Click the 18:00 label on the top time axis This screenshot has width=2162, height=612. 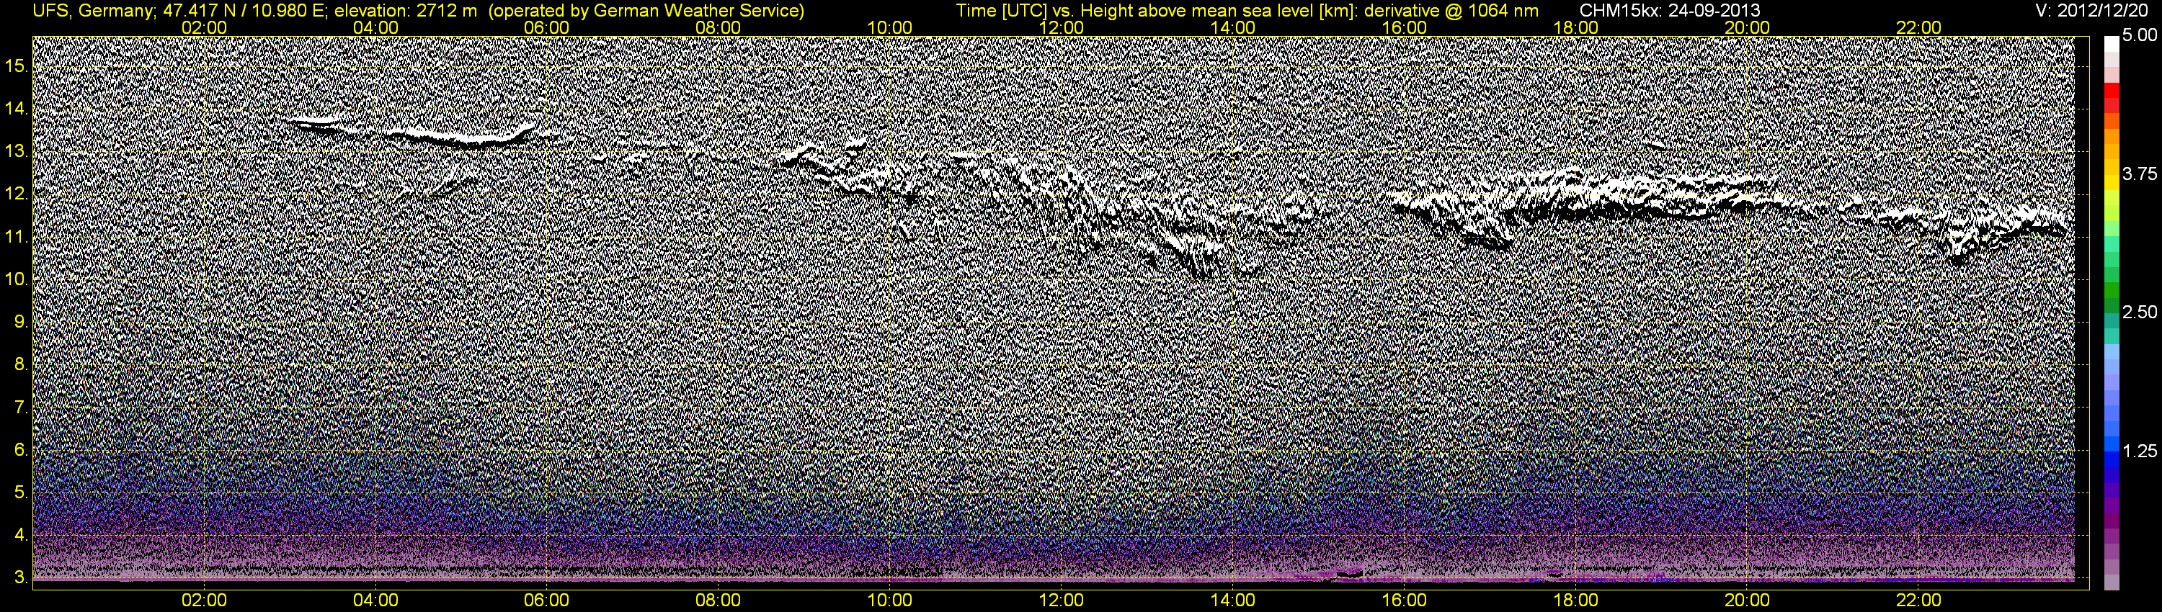coord(1575,27)
